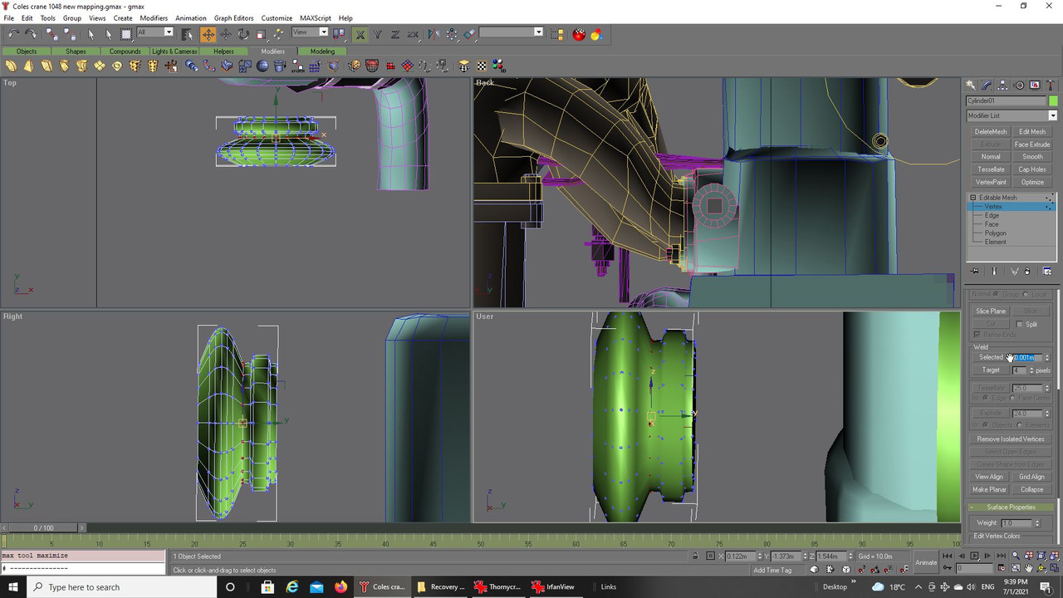The height and width of the screenshot is (598, 1063).
Task: Select the Polygon sub-object level
Action: tap(995, 233)
